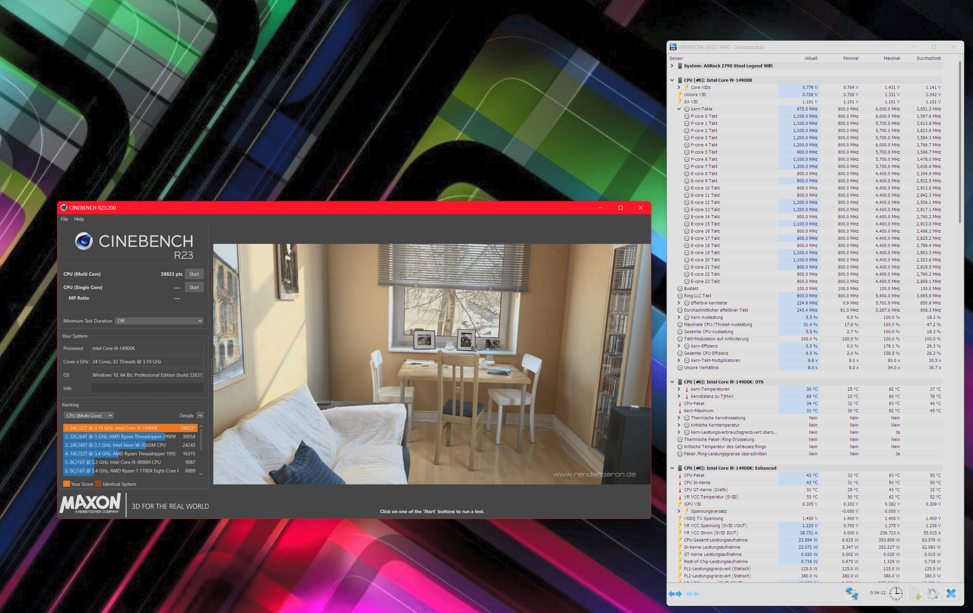The height and width of the screenshot is (613, 973).
Task: Open HWiNFO sensor settings gear icon
Action: click(x=933, y=593)
